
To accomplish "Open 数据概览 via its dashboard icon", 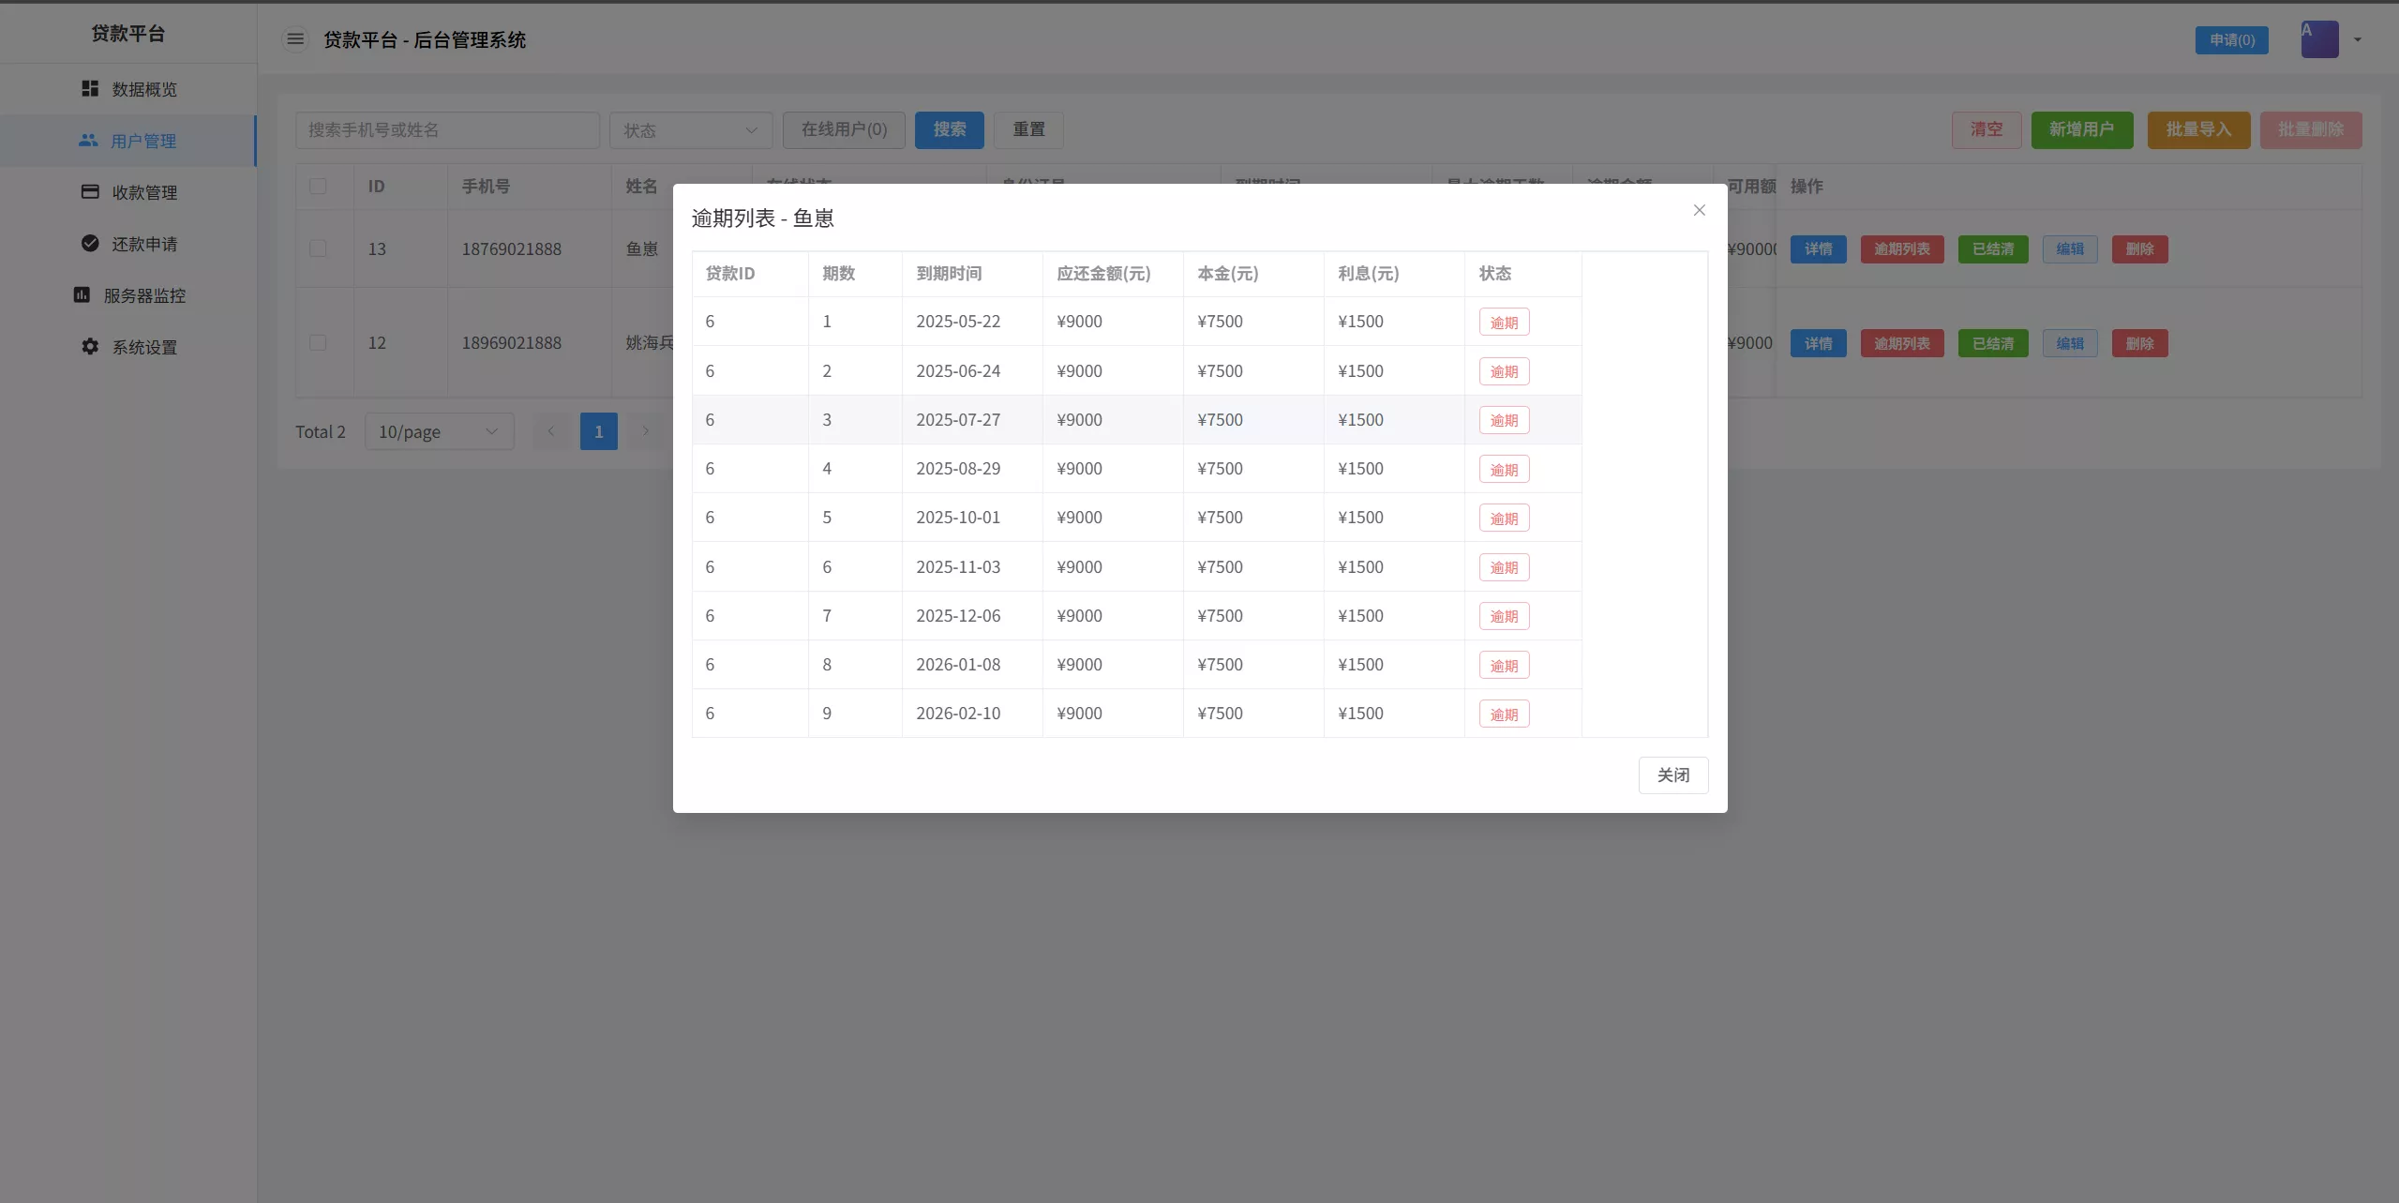I will coord(89,88).
